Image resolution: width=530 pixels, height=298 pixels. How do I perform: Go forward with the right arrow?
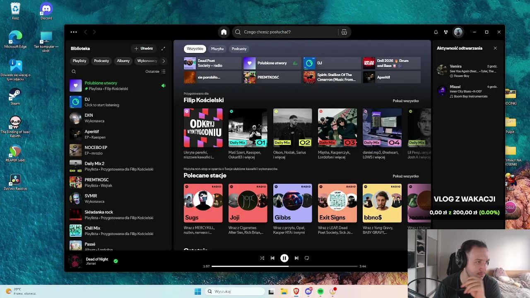pos(94,32)
